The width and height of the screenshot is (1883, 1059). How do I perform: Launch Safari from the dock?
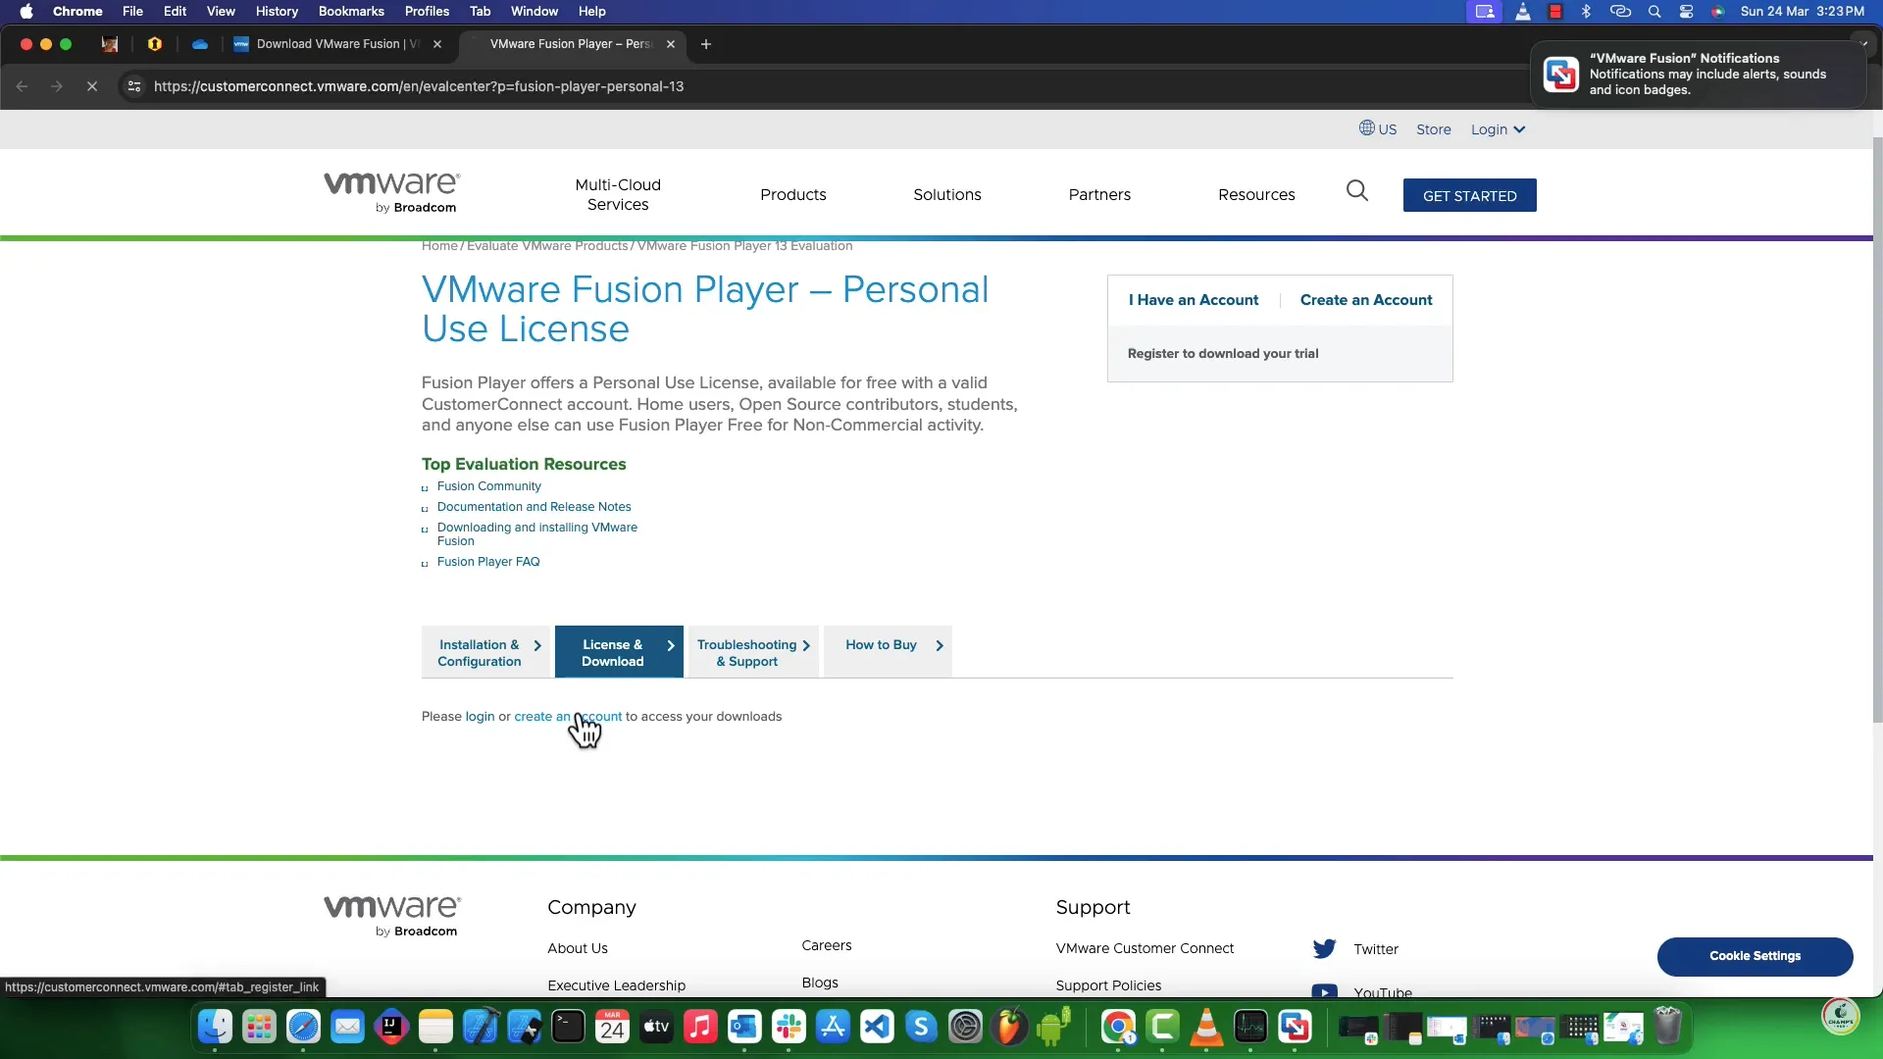303,1027
